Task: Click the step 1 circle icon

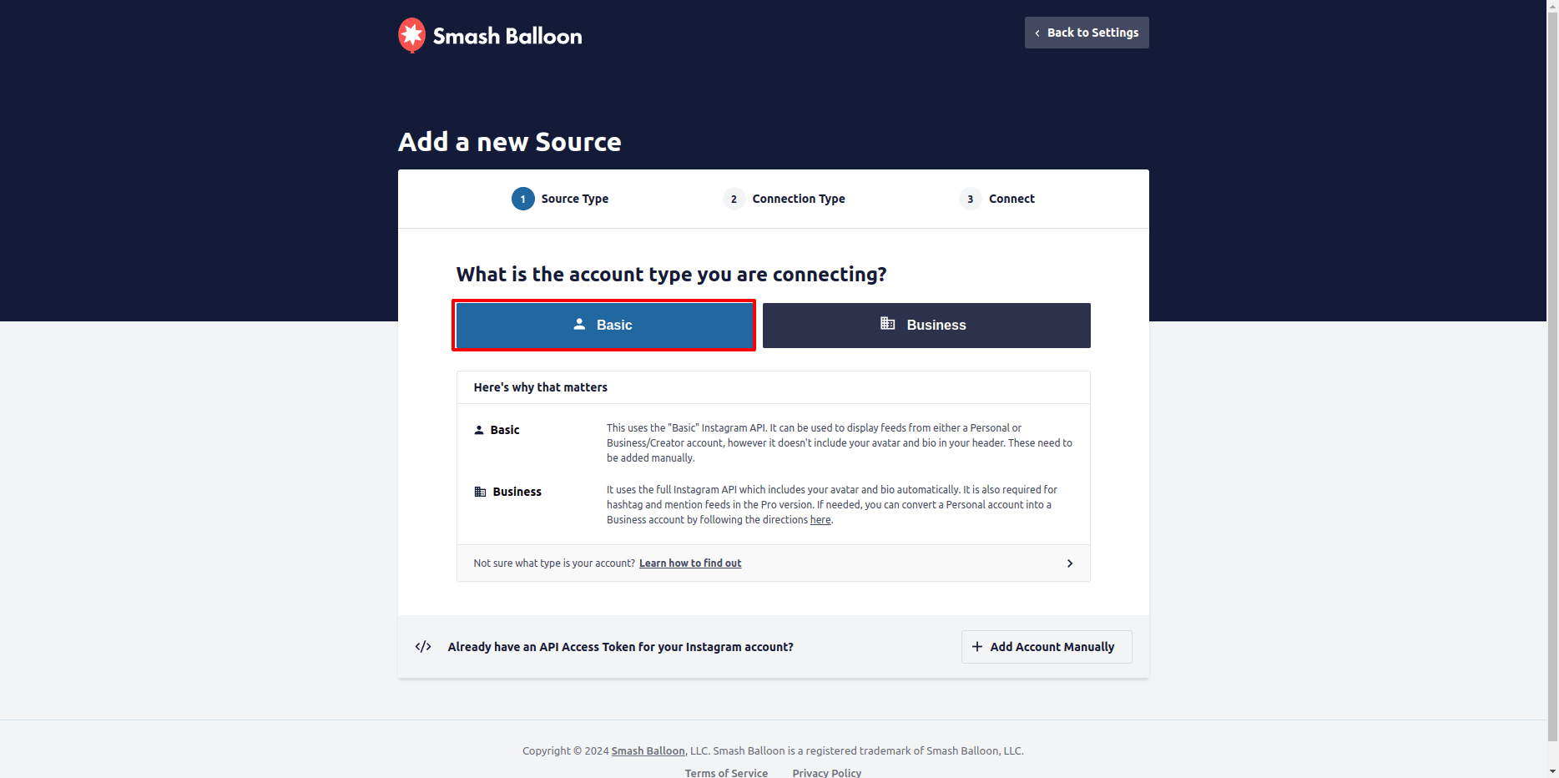Action: 523,199
